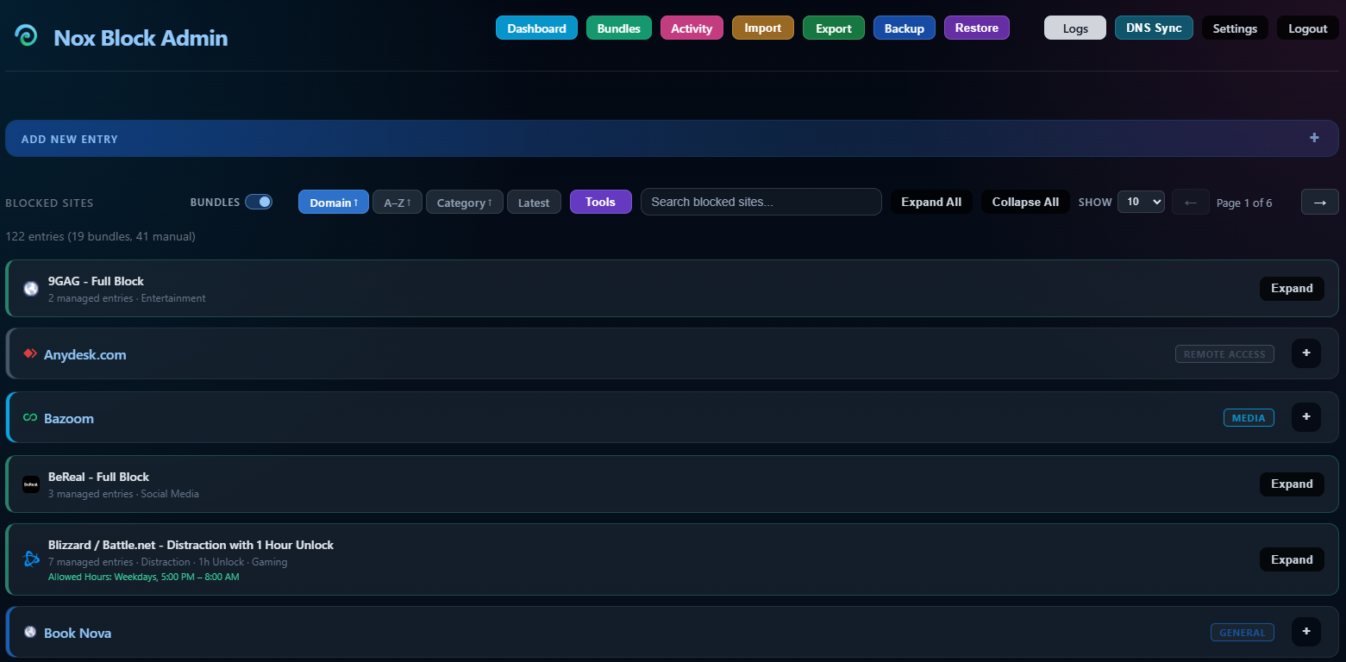Open the Export page

[834, 28]
